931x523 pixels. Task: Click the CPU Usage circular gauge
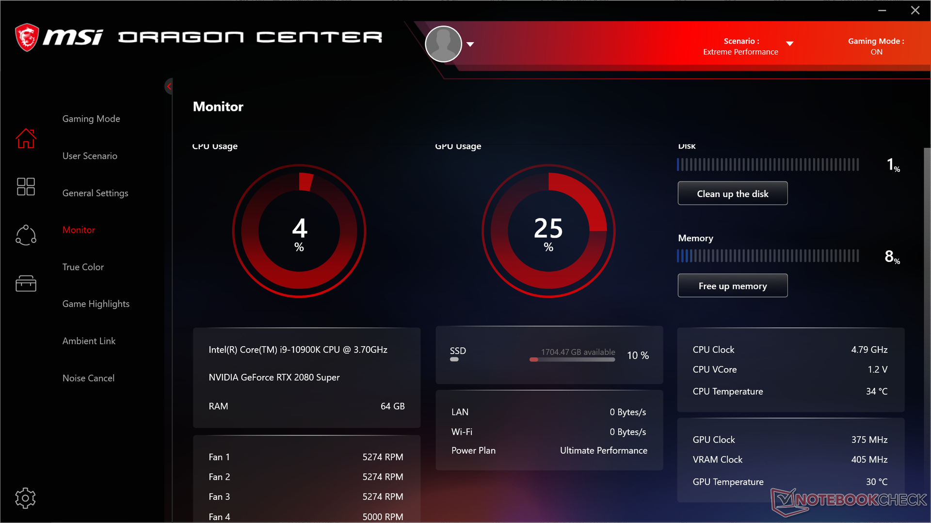click(299, 231)
